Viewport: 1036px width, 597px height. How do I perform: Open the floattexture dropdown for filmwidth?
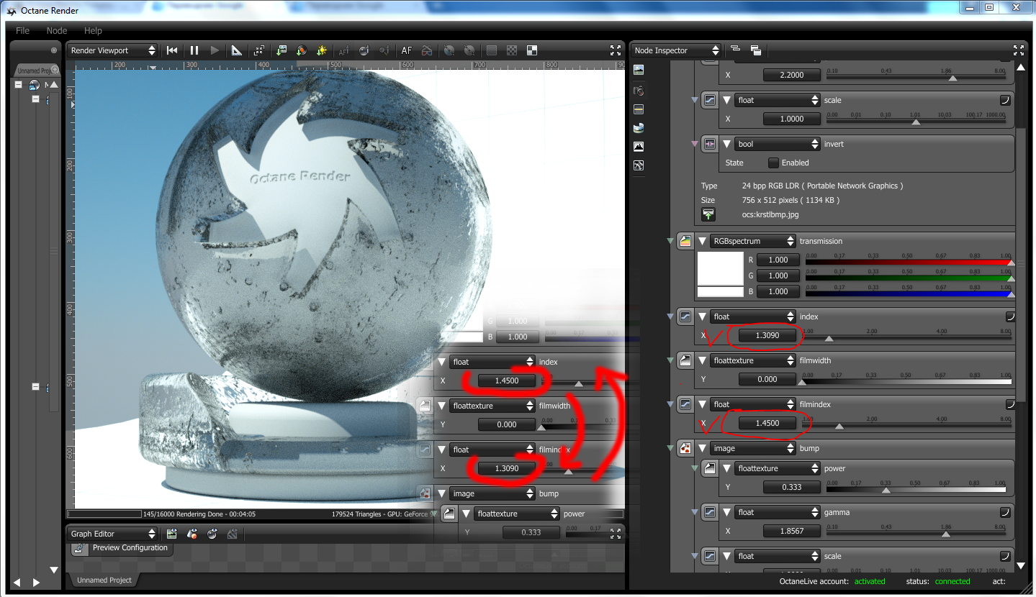coord(752,360)
